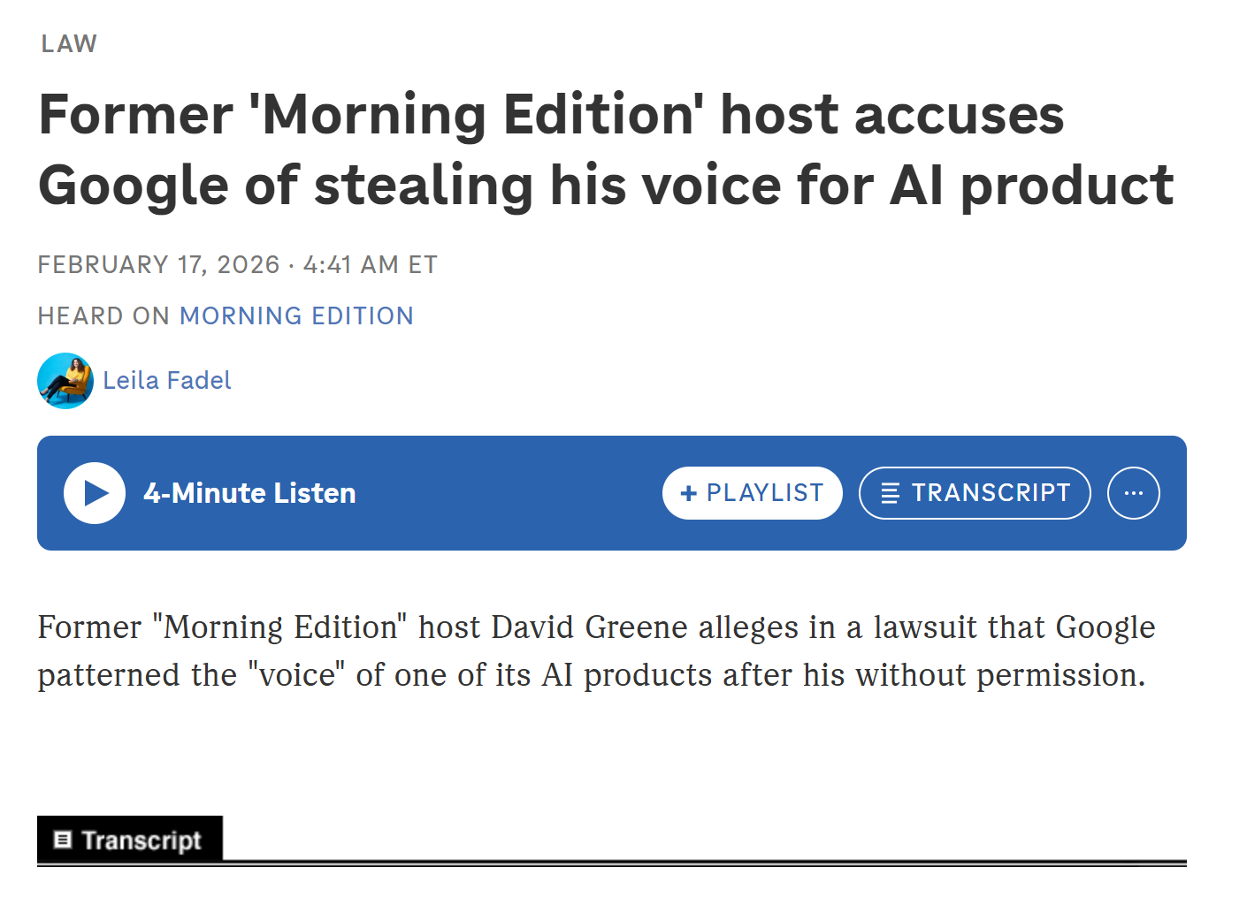This screenshot has width=1247, height=912.
Task: Click the transcript icon on black Transcript button
Action: [x=62, y=839]
